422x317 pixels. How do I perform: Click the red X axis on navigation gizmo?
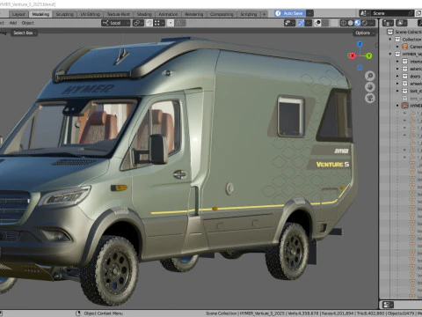(353, 55)
